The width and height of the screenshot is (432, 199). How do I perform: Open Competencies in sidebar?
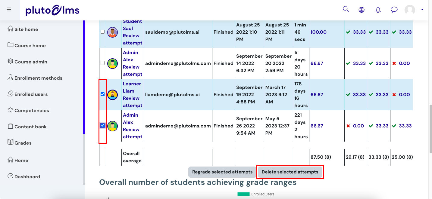28,110
